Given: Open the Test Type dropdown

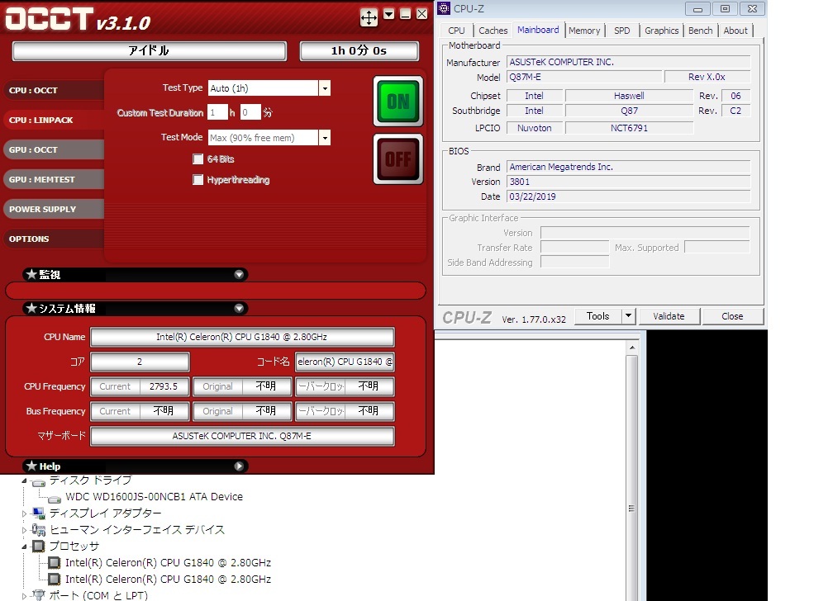Looking at the screenshot, I should [325, 88].
